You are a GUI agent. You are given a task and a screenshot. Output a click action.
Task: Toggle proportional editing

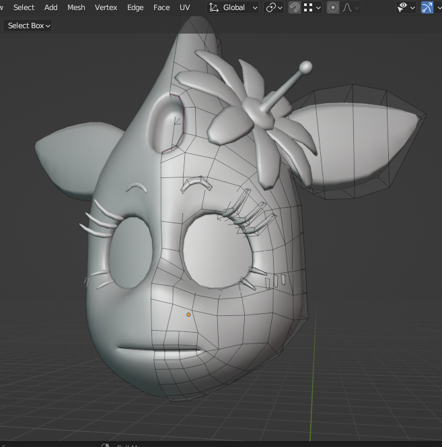click(332, 7)
